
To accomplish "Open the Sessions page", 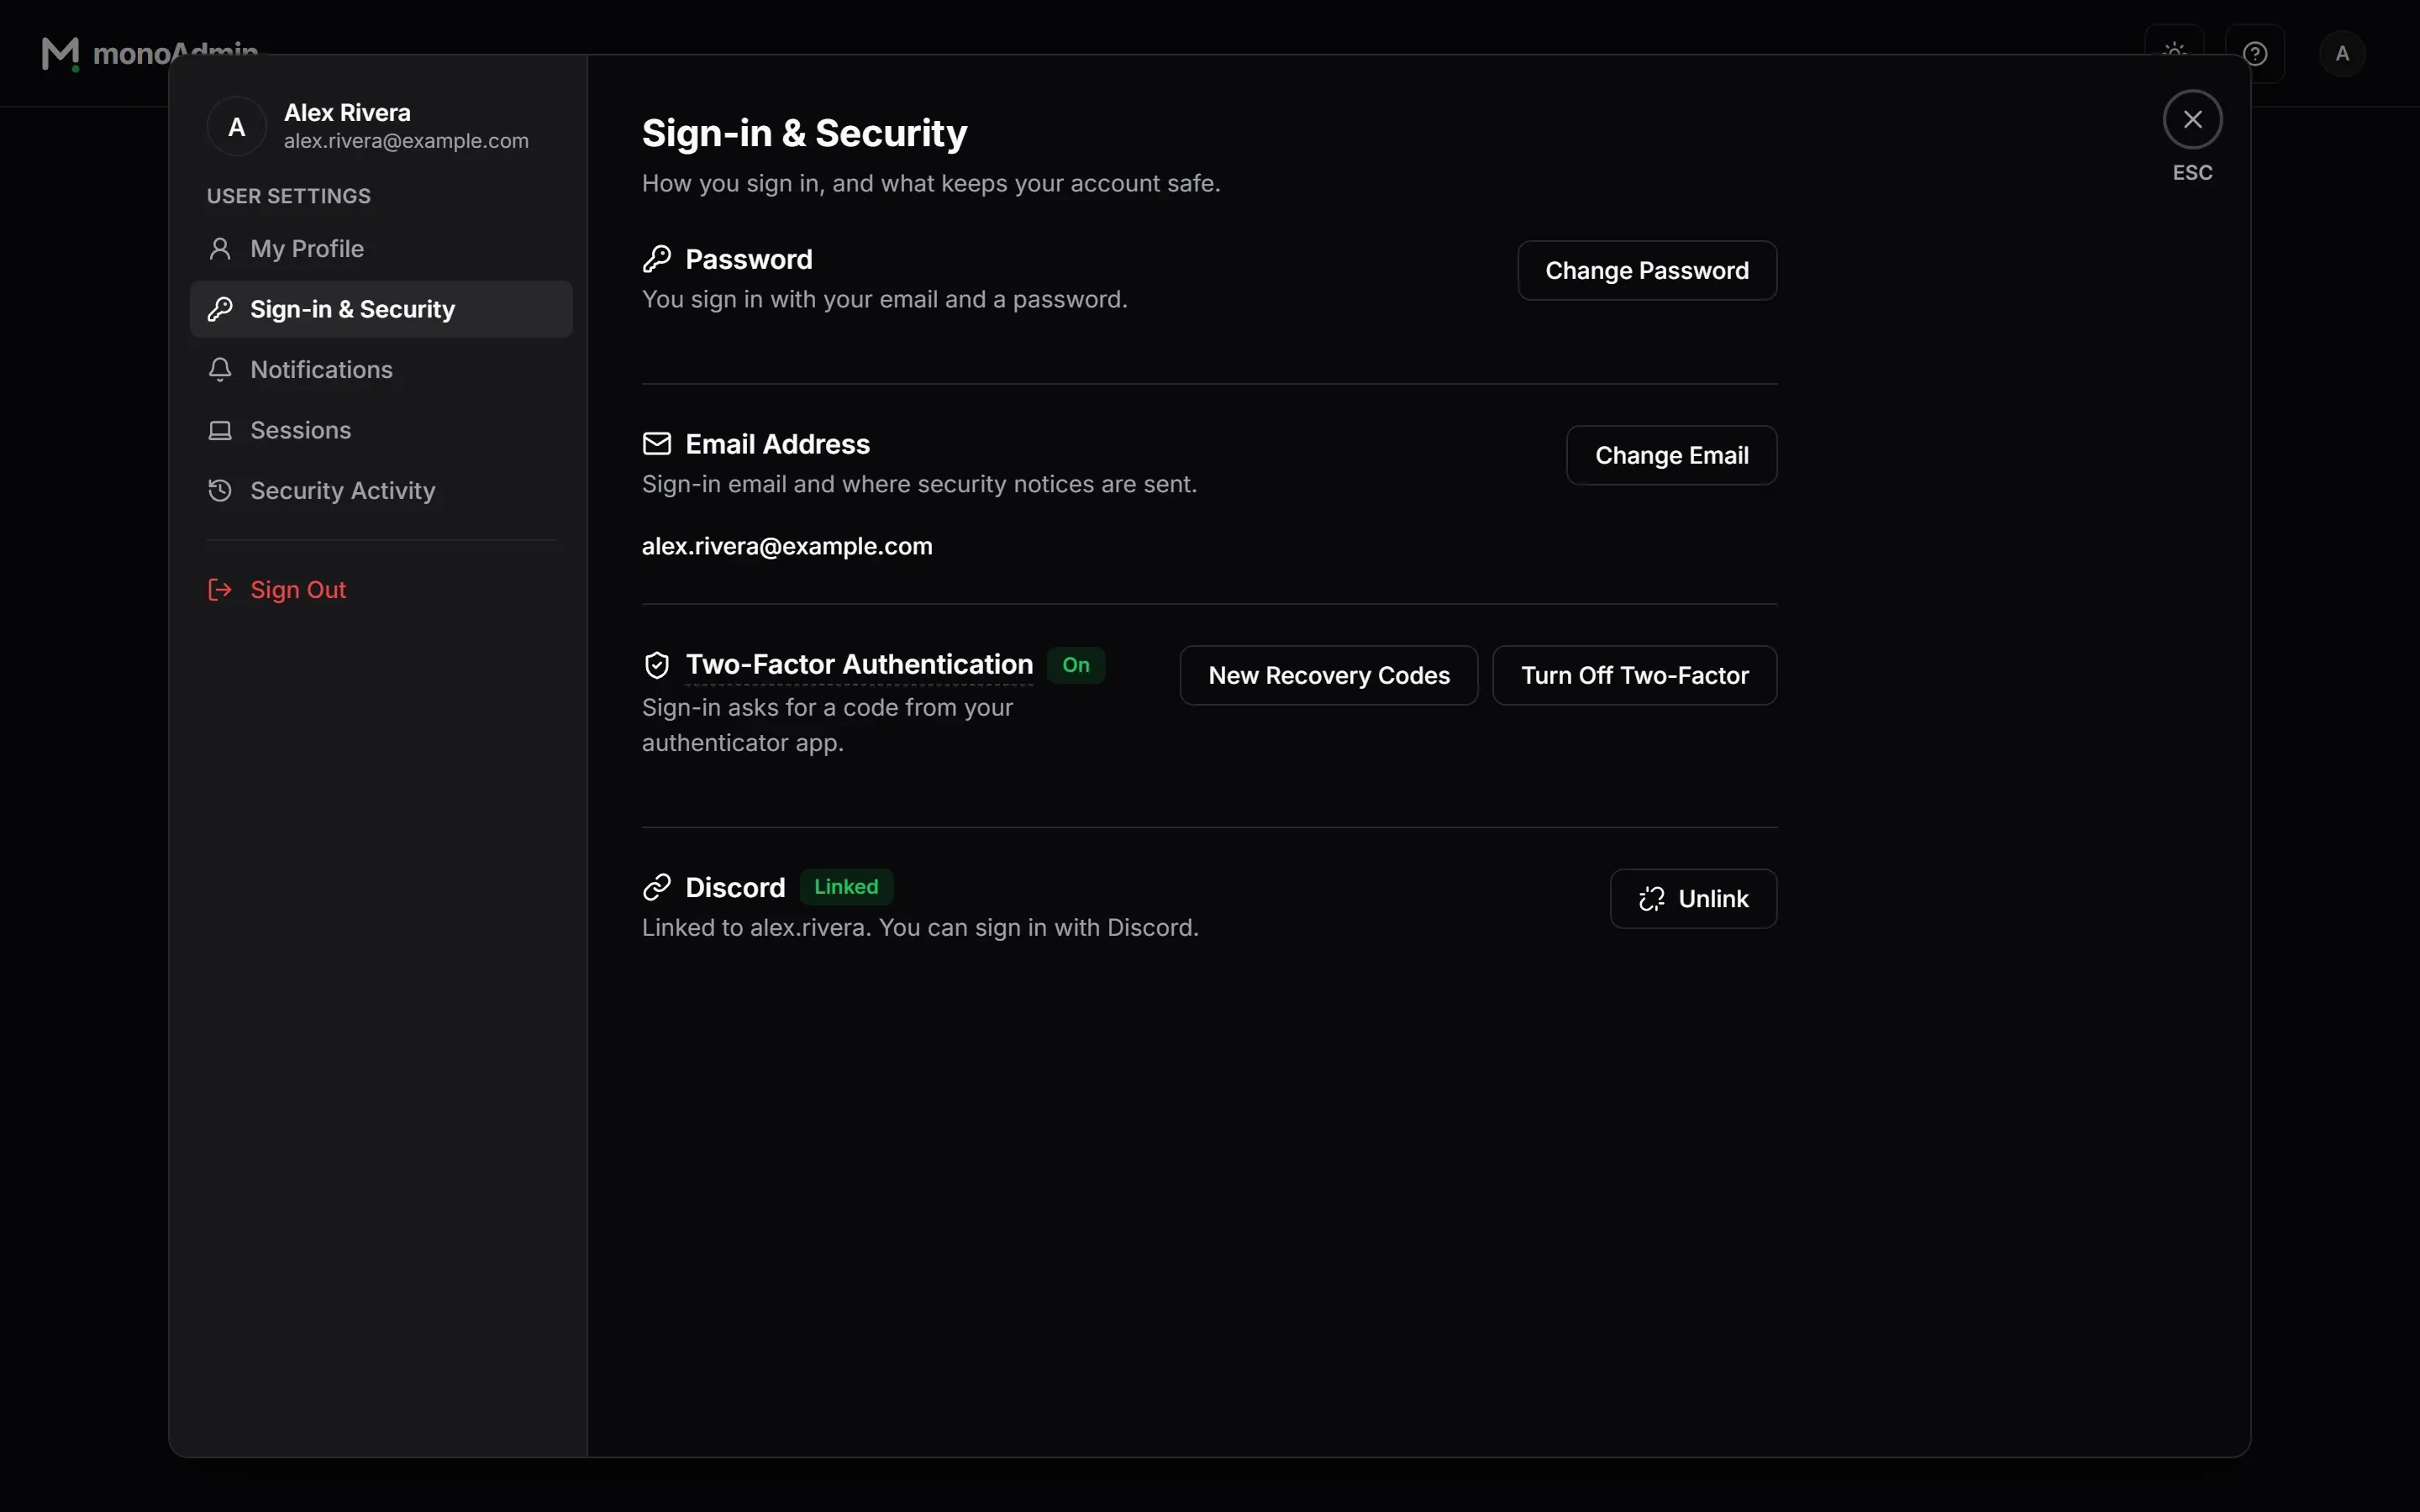I will (x=381, y=430).
